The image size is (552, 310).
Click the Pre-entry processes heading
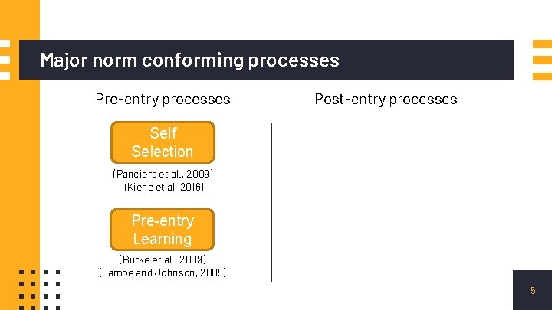(163, 100)
